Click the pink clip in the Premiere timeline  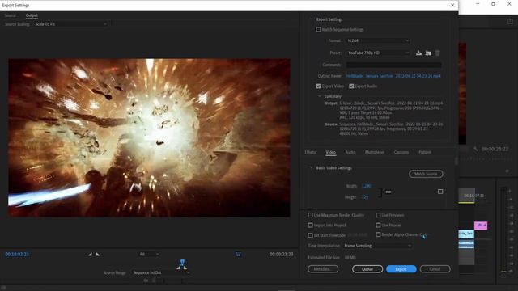(481, 226)
